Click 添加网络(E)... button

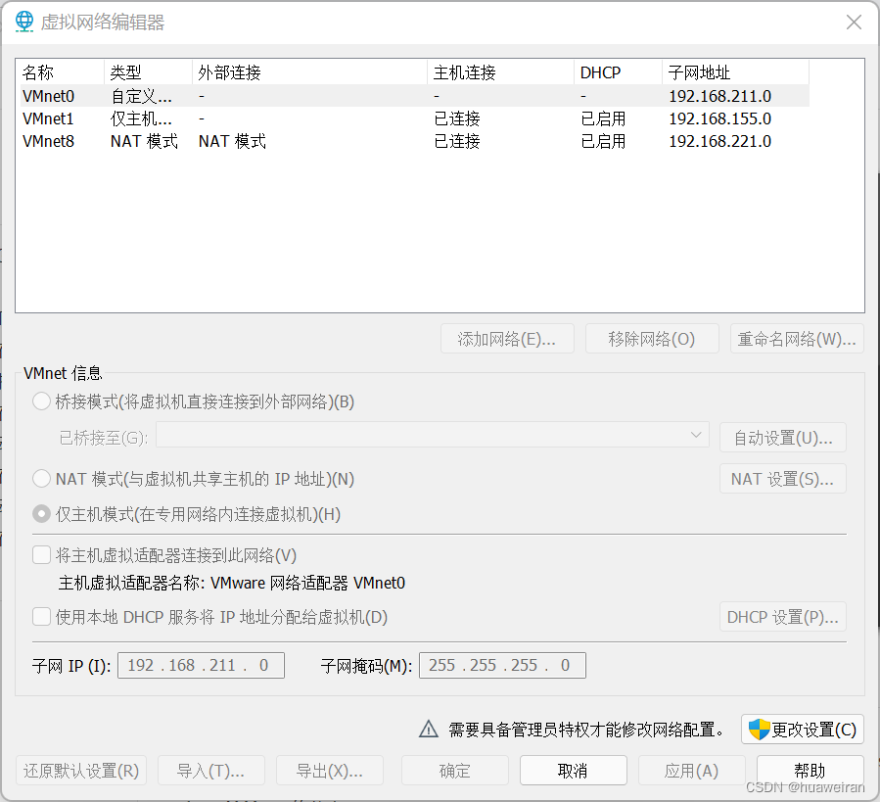point(507,339)
